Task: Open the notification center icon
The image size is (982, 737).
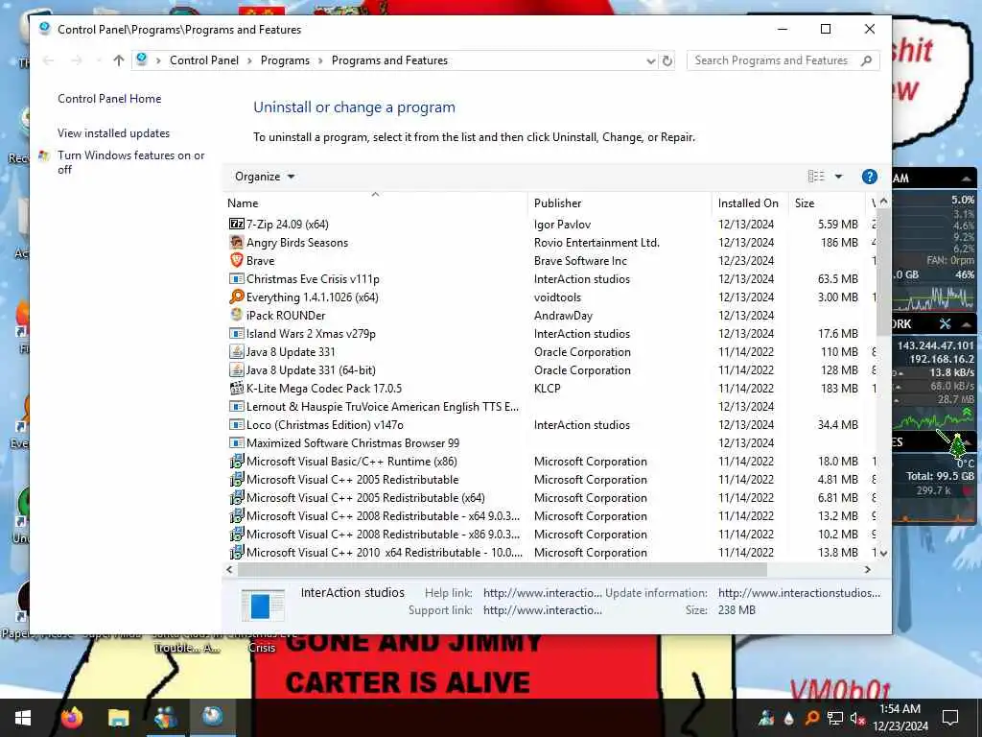Action: coord(950,718)
